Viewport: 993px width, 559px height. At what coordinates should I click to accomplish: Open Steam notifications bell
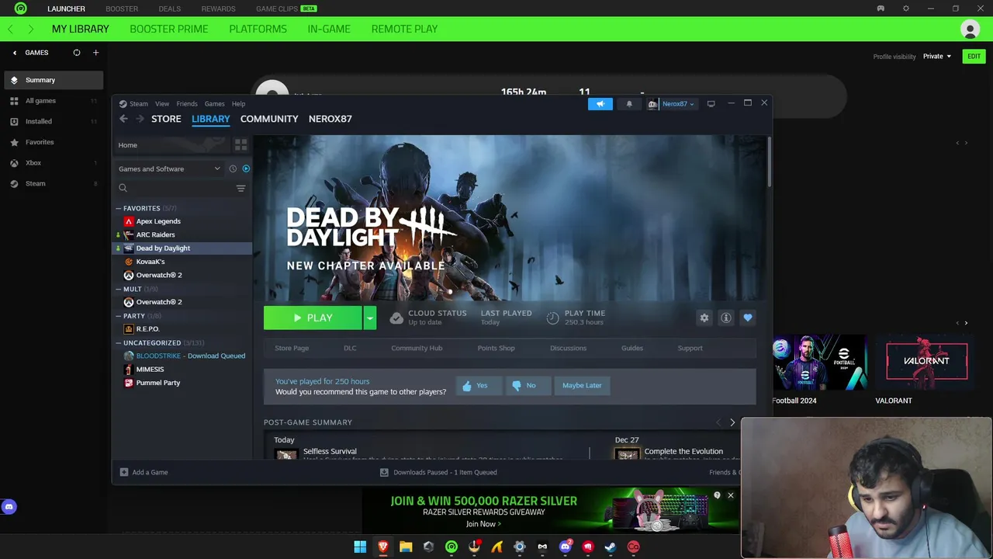[629, 104]
